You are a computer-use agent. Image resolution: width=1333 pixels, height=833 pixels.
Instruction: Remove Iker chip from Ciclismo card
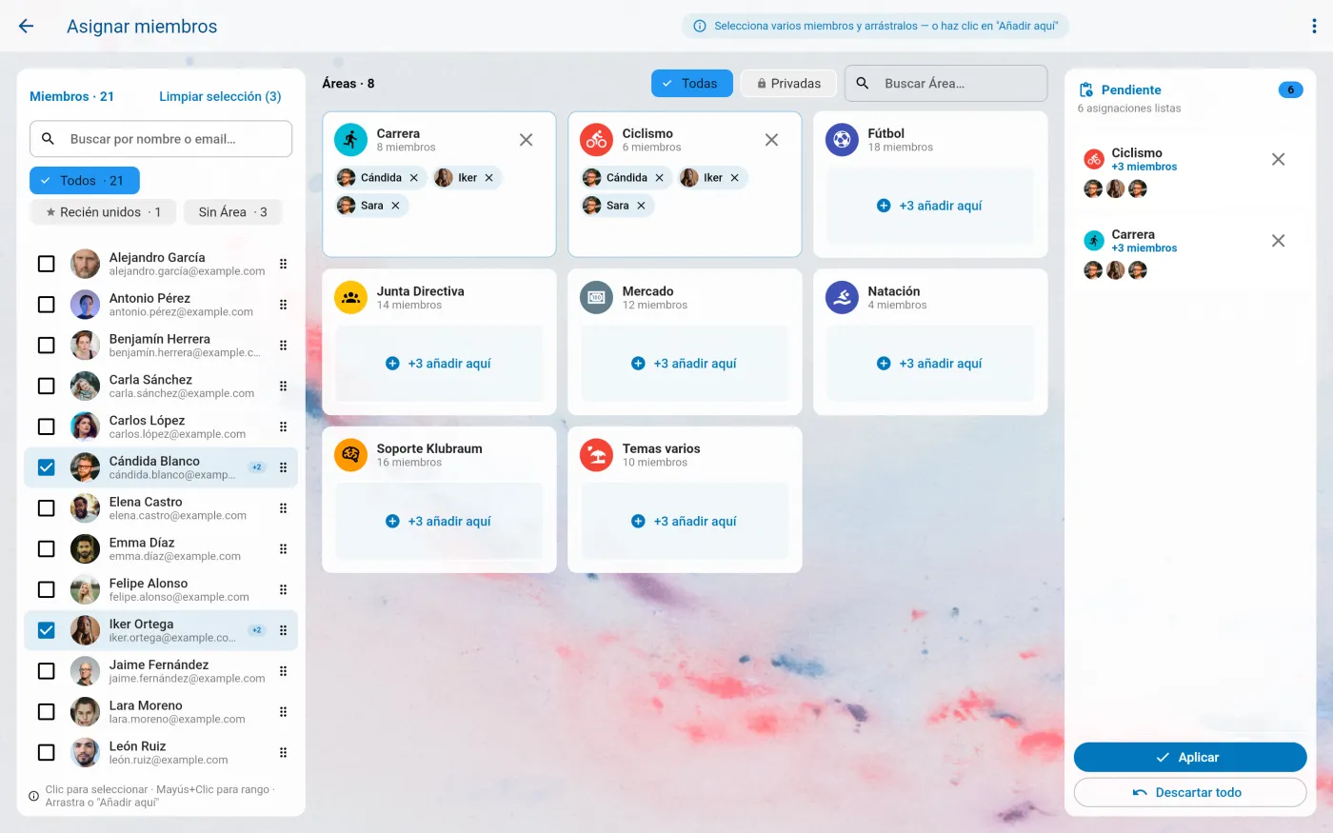tap(735, 178)
